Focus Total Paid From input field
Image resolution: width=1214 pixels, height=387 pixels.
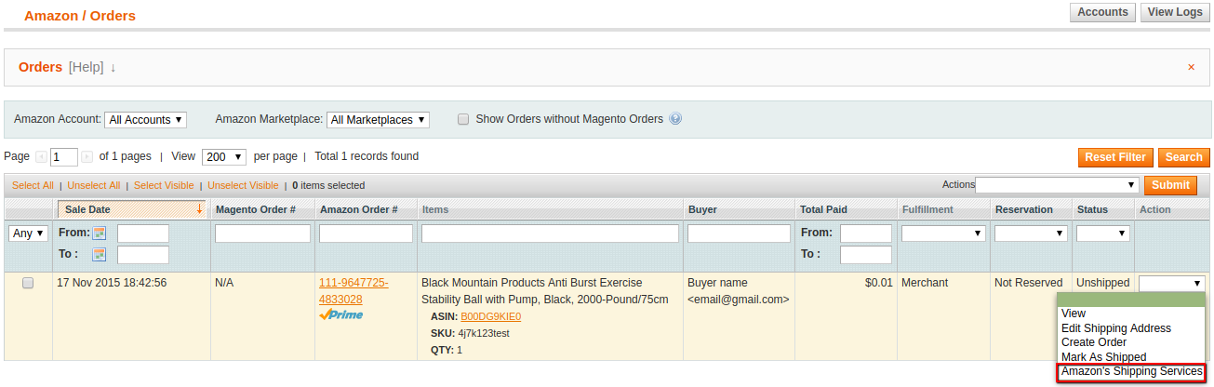(x=866, y=234)
